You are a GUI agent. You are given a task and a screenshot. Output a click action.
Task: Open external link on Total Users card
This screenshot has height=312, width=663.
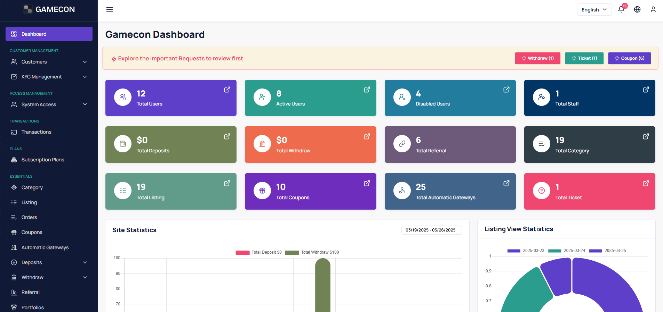[227, 90]
